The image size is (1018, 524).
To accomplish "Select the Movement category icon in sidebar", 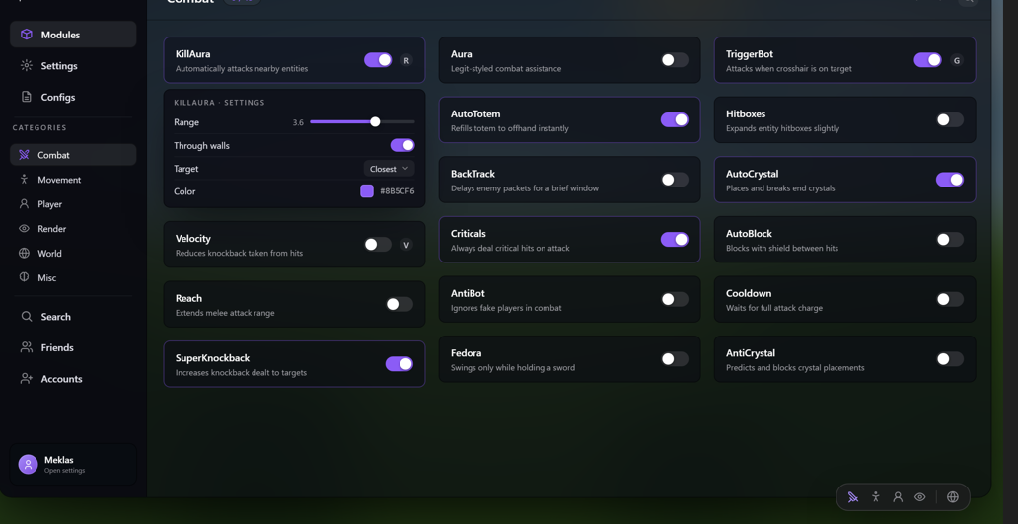I will tap(24, 180).
